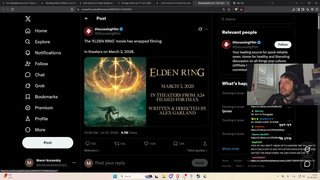The width and height of the screenshot is (320, 180).
Task: Reload the page
Action: (x=12, y=9)
